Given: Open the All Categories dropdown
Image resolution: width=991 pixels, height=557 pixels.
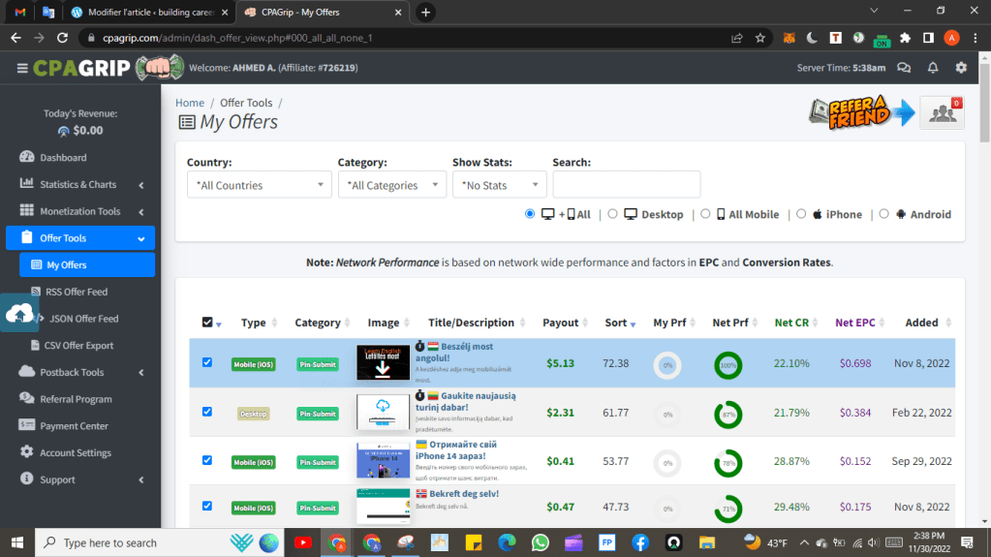Looking at the screenshot, I should click(391, 185).
